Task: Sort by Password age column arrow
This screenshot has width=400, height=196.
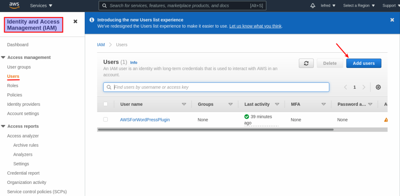Action: coord(370,104)
